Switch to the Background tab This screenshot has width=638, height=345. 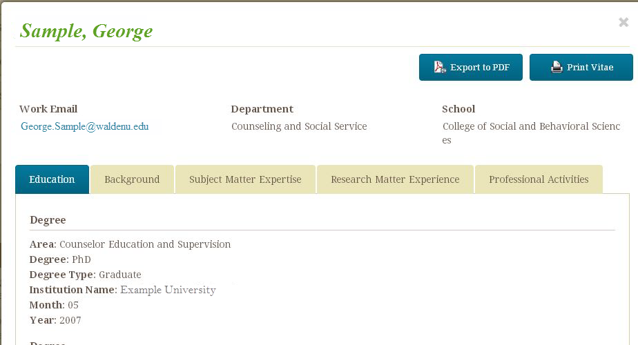(x=132, y=179)
